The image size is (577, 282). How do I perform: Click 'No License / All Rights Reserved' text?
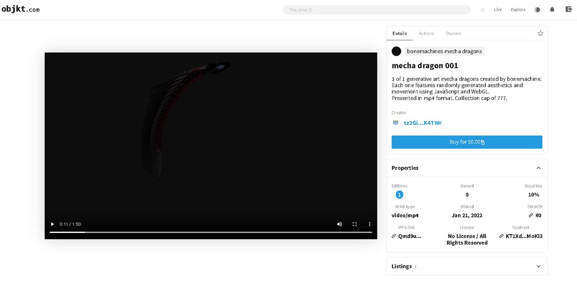coord(466,239)
